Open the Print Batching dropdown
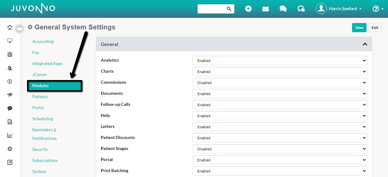 click(x=280, y=171)
